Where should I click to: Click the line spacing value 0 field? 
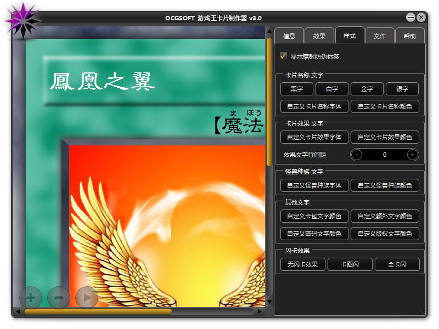point(385,155)
